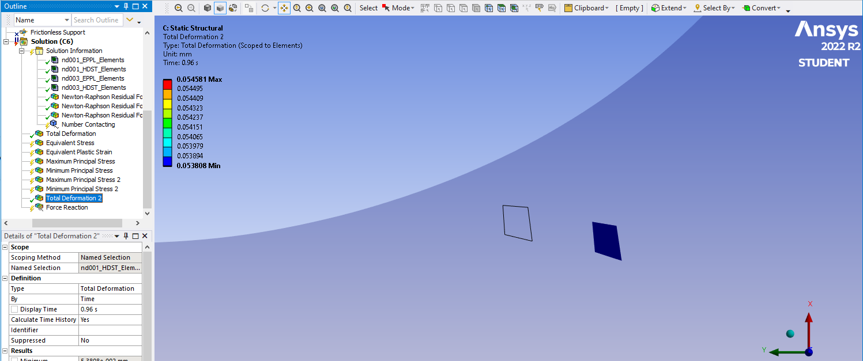
Task: Click the previous view magnifier icon
Action: click(178, 8)
